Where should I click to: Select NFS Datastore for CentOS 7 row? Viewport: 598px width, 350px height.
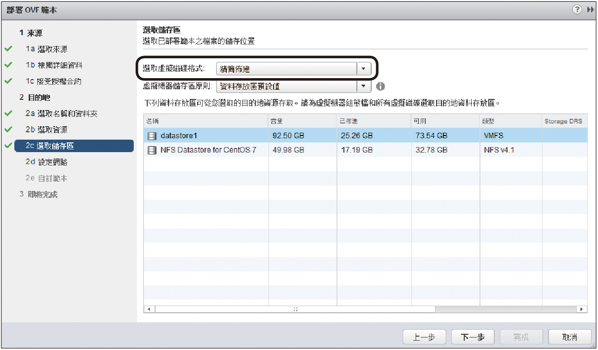[x=208, y=150]
